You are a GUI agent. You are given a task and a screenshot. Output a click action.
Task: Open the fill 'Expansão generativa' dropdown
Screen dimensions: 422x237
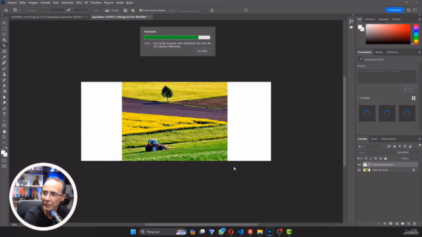(192, 11)
